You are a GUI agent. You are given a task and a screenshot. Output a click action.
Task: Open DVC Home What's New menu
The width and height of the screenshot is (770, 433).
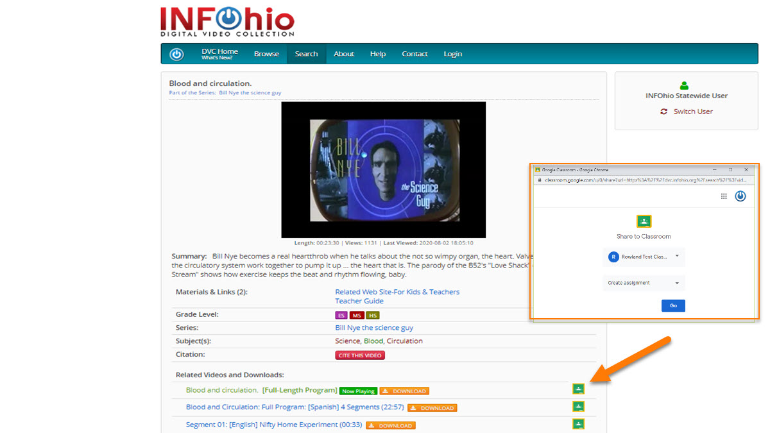pos(219,54)
